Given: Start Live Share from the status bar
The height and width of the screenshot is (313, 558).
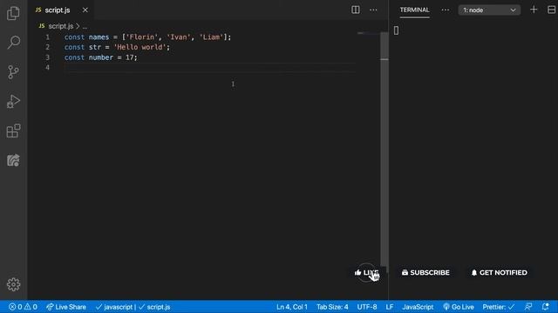Looking at the screenshot, I should (x=66, y=307).
